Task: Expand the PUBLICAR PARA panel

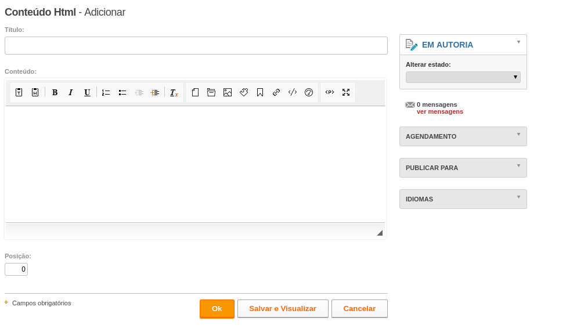Action: point(463,168)
